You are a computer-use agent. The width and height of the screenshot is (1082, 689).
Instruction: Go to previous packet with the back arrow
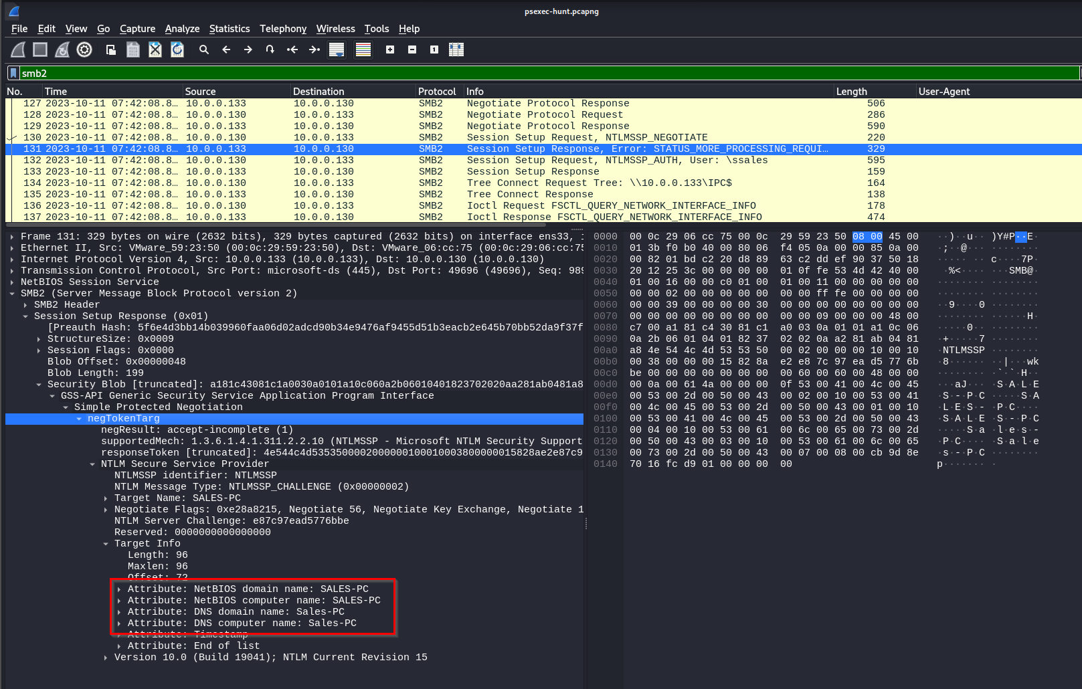(226, 50)
